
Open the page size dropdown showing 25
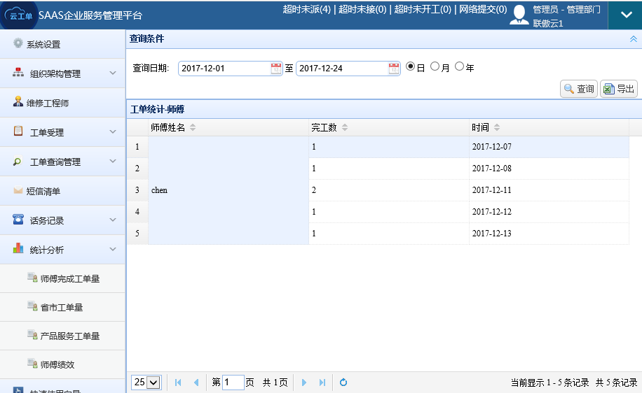(x=146, y=383)
